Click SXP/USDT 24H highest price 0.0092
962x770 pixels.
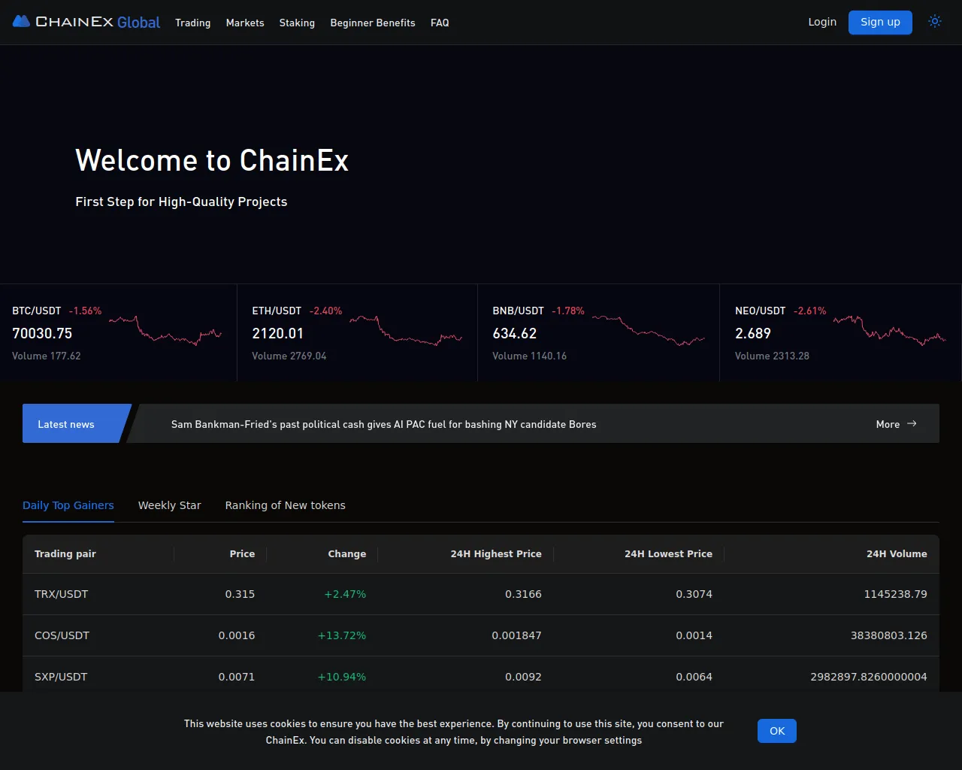(523, 677)
